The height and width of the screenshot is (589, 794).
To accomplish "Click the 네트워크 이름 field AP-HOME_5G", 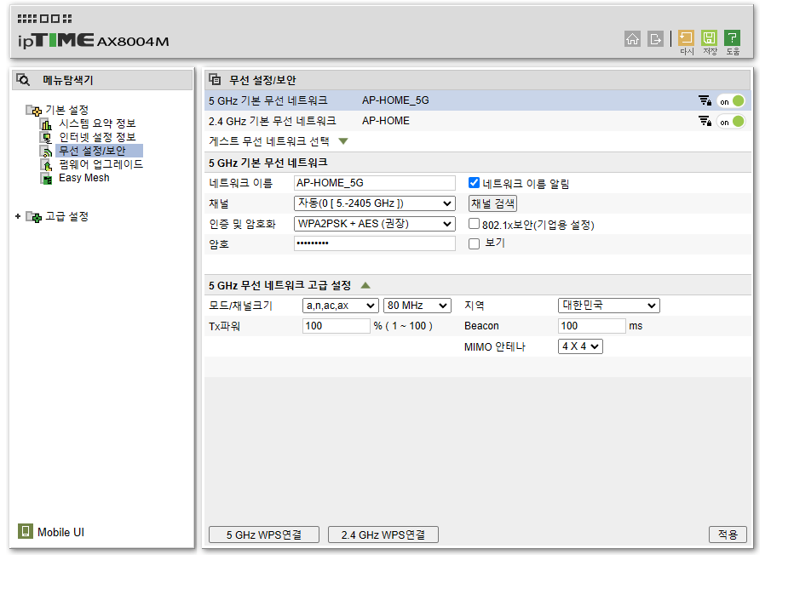I will 374,183.
